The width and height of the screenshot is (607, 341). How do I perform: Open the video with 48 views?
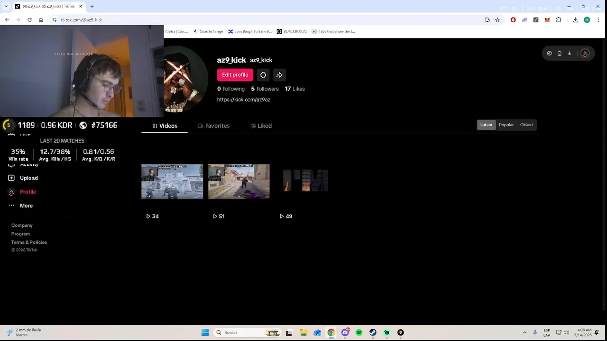(305, 181)
